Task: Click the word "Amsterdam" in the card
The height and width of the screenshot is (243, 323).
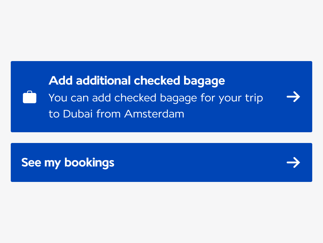Action: click(154, 114)
